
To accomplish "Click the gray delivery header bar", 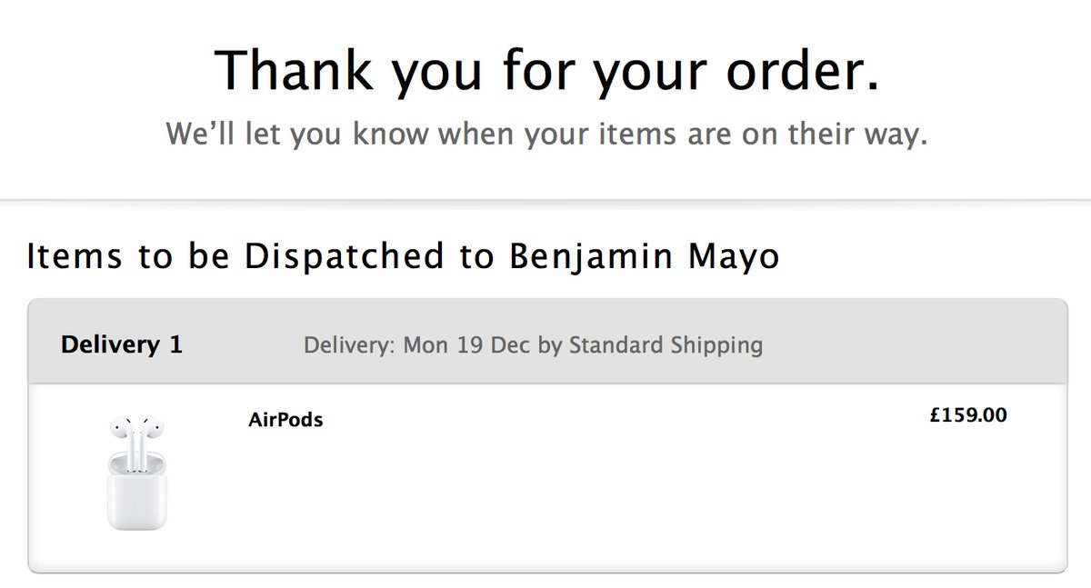I will coord(909,345).
